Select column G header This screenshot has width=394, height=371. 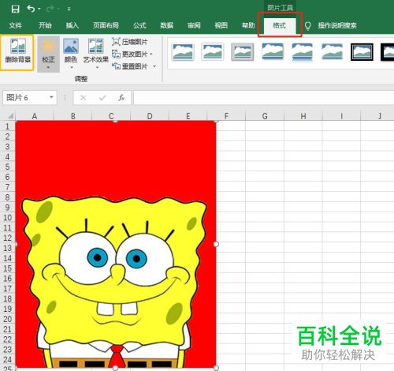(x=265, y=116)
